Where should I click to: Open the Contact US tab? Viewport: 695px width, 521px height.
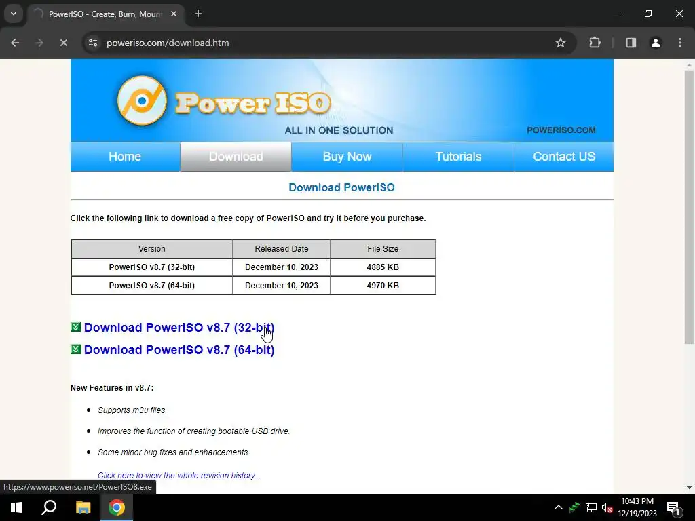point(564,157)
